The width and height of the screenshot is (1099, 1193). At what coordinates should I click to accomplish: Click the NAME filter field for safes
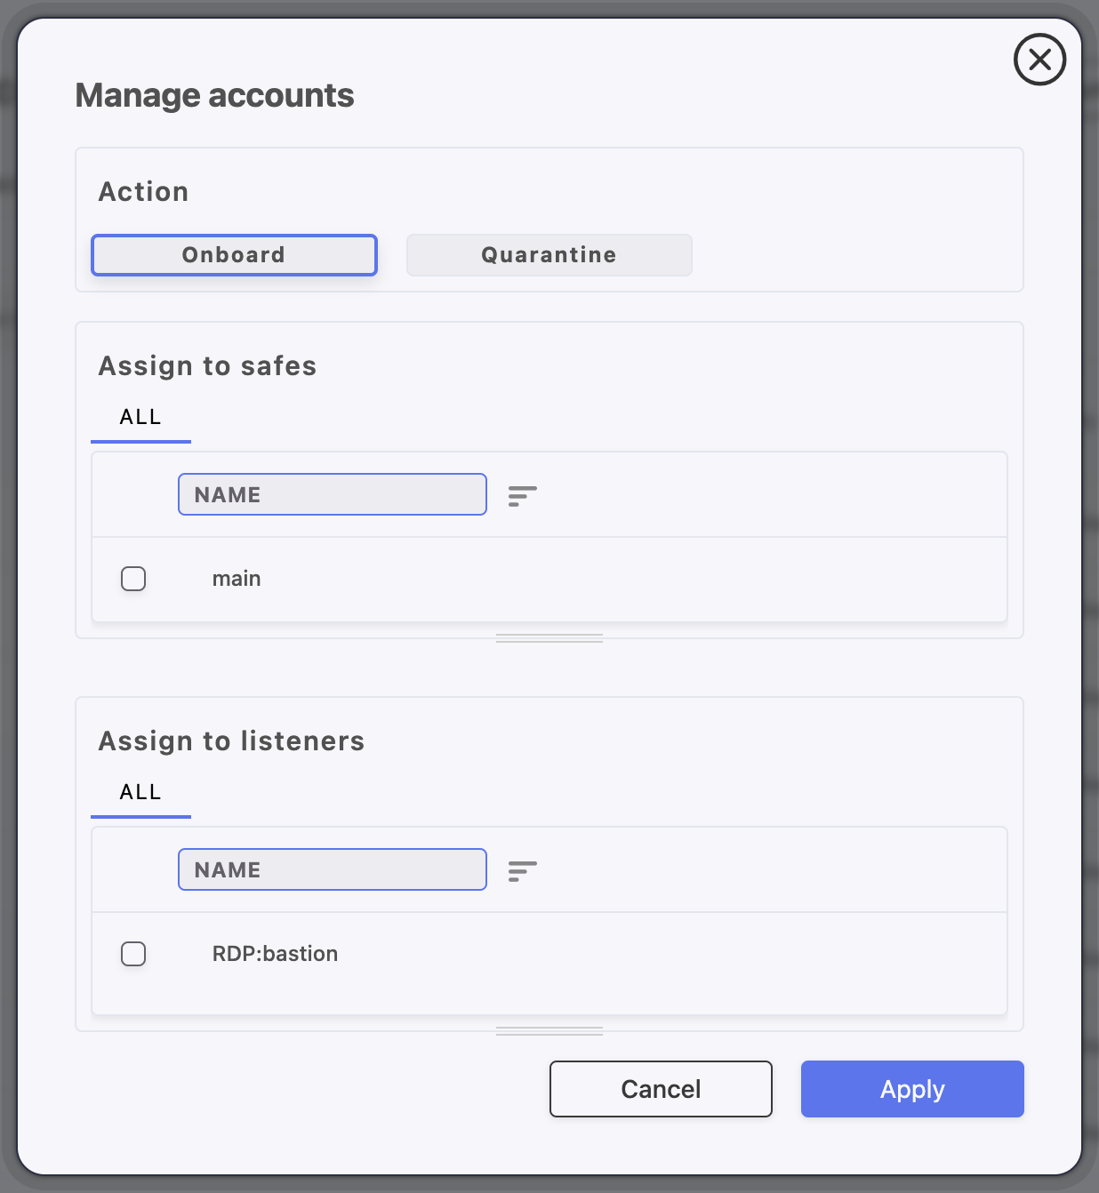click(332, 495)
